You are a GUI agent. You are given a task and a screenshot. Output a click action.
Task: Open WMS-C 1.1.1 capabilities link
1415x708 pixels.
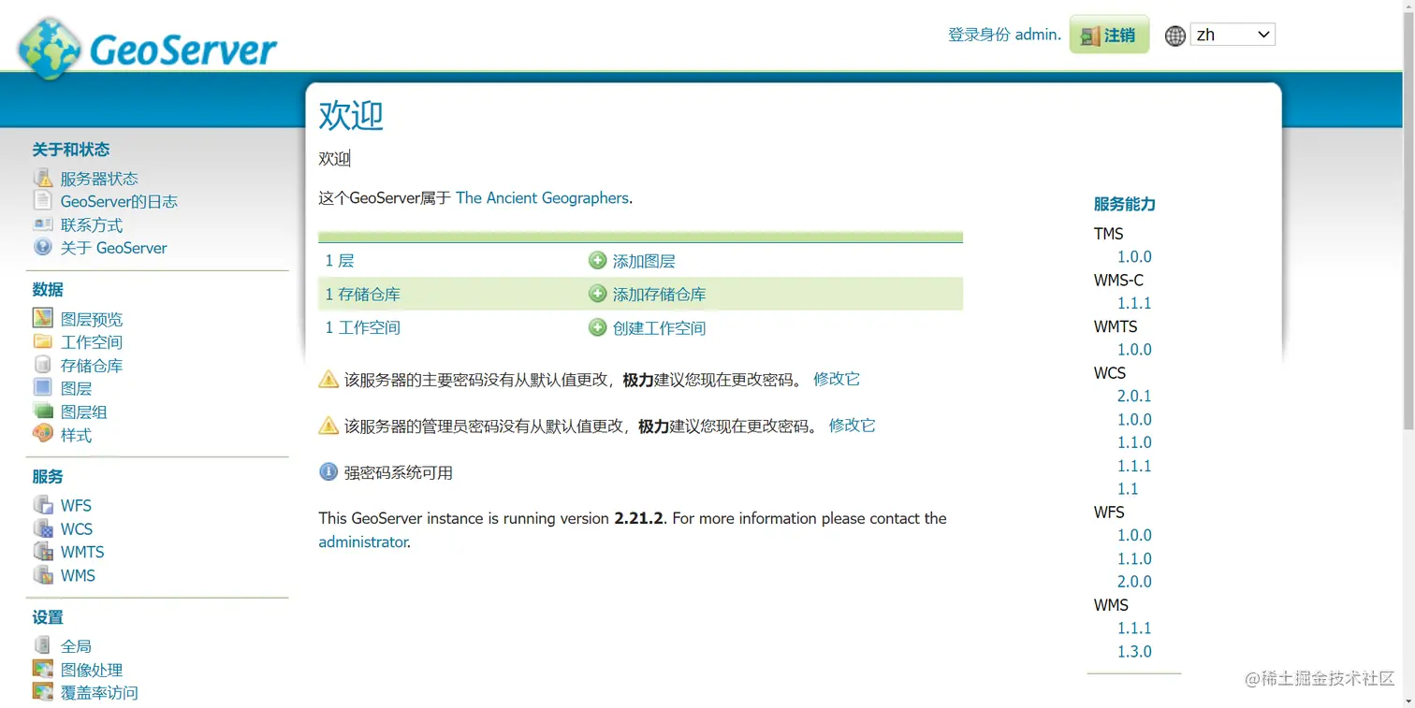pyautogui.click(x=1134, y=303)
